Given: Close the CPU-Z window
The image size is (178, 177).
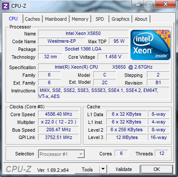Looking at the screenshot, I should pos(165,4).
